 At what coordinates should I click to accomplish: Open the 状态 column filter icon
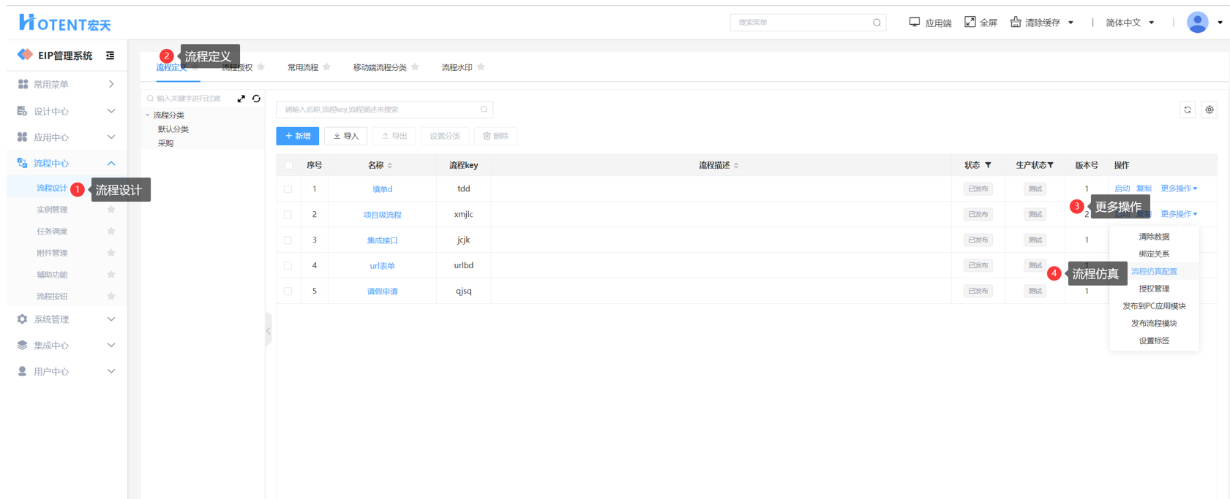[988, 165]
